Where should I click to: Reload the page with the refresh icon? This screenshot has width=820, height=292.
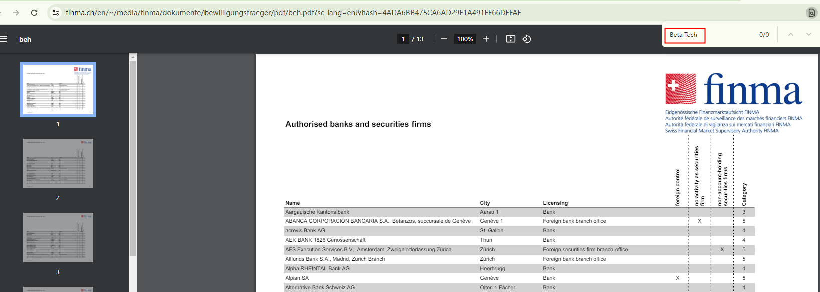(x=34, y=13)
